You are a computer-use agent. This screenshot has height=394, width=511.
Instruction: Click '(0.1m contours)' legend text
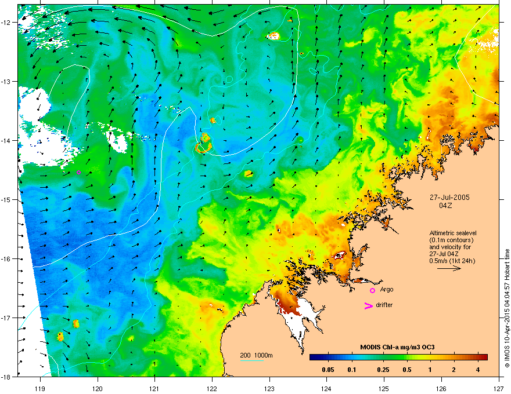coord(451,240)
